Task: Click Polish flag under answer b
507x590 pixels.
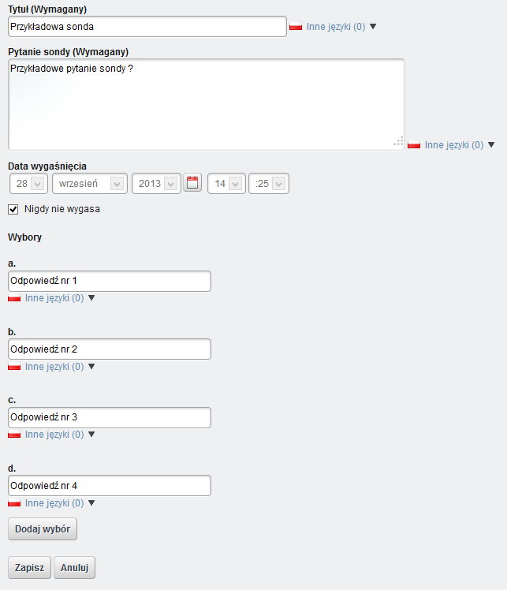Action: point(14,367)
